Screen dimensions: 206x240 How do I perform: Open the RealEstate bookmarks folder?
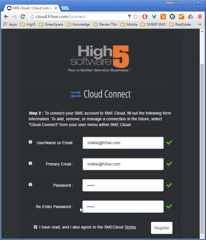(180, 24)
